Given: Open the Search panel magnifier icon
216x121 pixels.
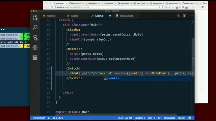Looking at the screenshot, I should tap(35, 27).
